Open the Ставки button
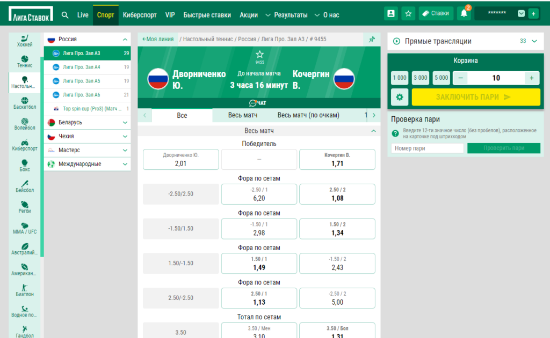Image resolution: width=550 pixels, height=338 pixels. click(436, 13)
